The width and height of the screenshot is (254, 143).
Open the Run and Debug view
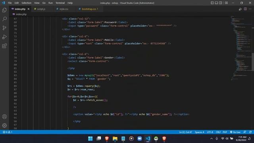pos(4,37)
